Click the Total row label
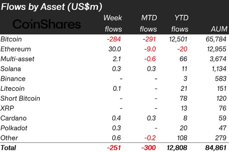 coord(9,148)
